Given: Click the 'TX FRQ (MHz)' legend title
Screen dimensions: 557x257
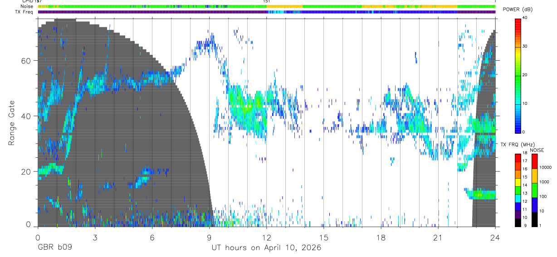Looking at the screenshot, I should pyautogui.click(x=517, y=145).
